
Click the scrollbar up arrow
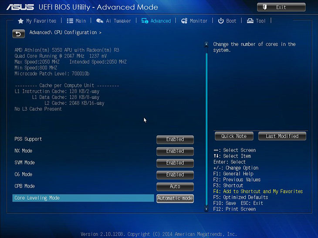point(206,44)
